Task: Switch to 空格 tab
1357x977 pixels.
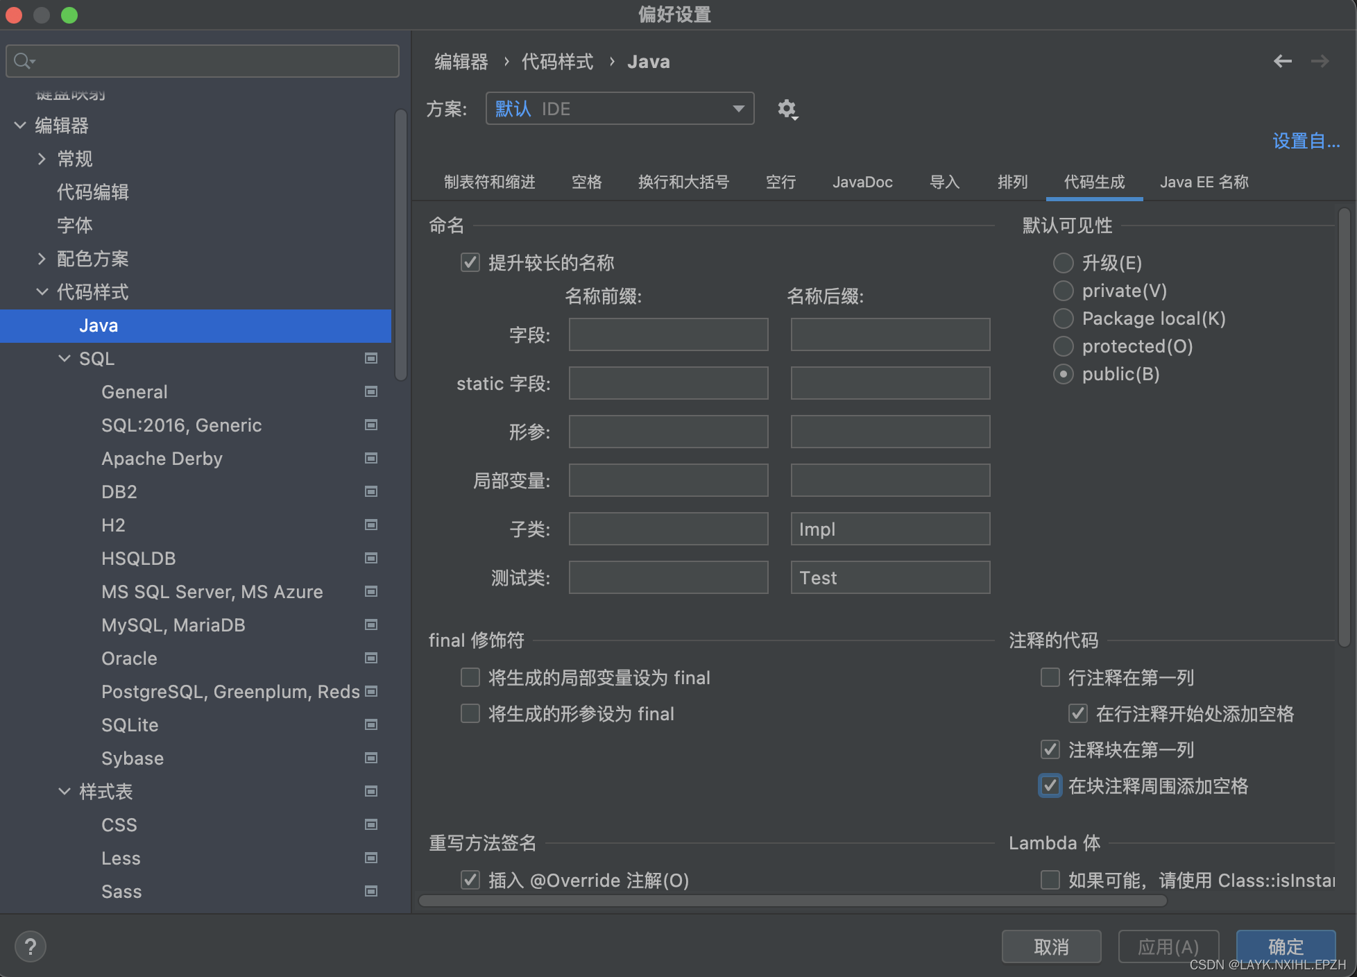Action: click(x=587, y=182)
